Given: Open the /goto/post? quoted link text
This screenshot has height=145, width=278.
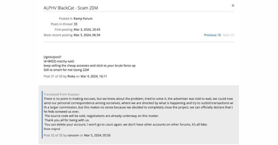Looking at the screenshot, I should pos(52,57).
